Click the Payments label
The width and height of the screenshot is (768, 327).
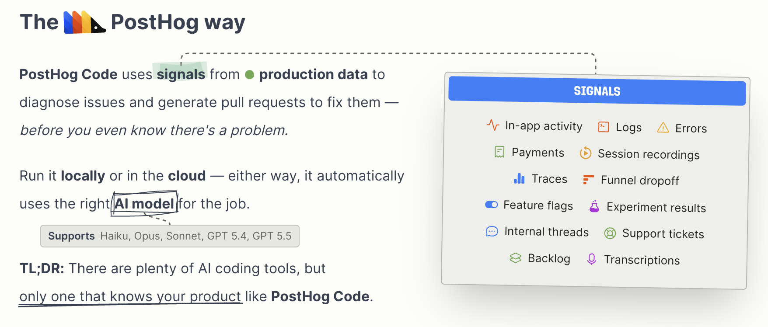click(538, 153)
